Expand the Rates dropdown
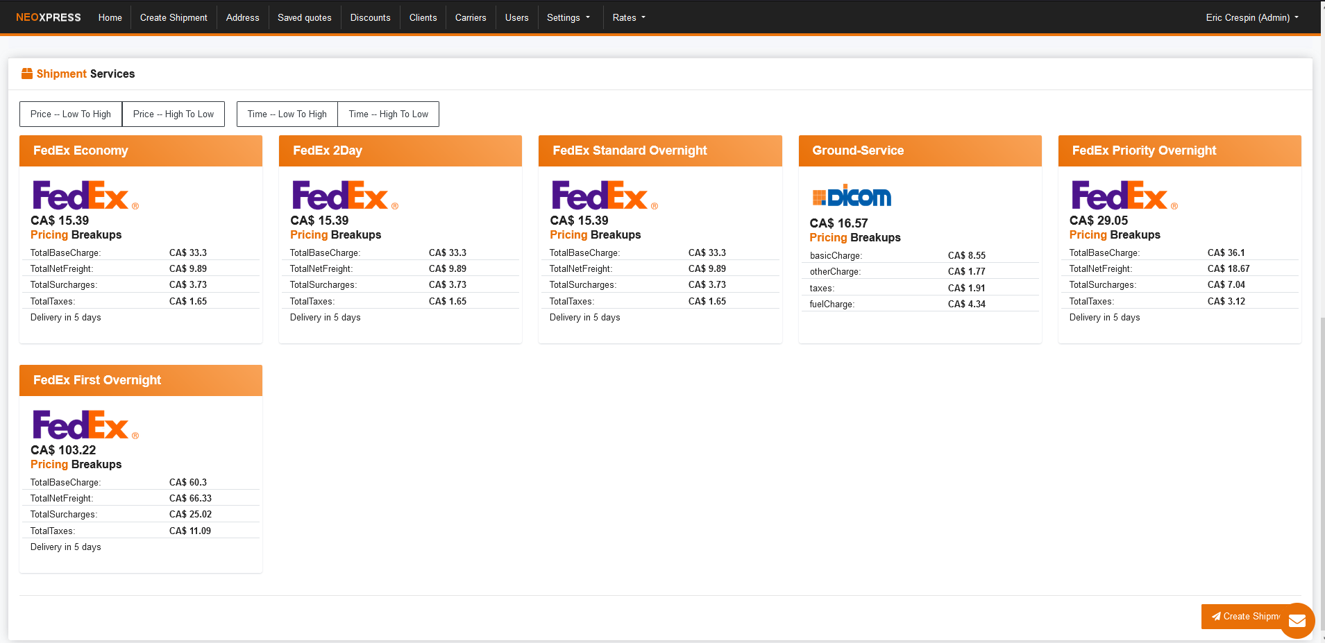 [629, 17]
